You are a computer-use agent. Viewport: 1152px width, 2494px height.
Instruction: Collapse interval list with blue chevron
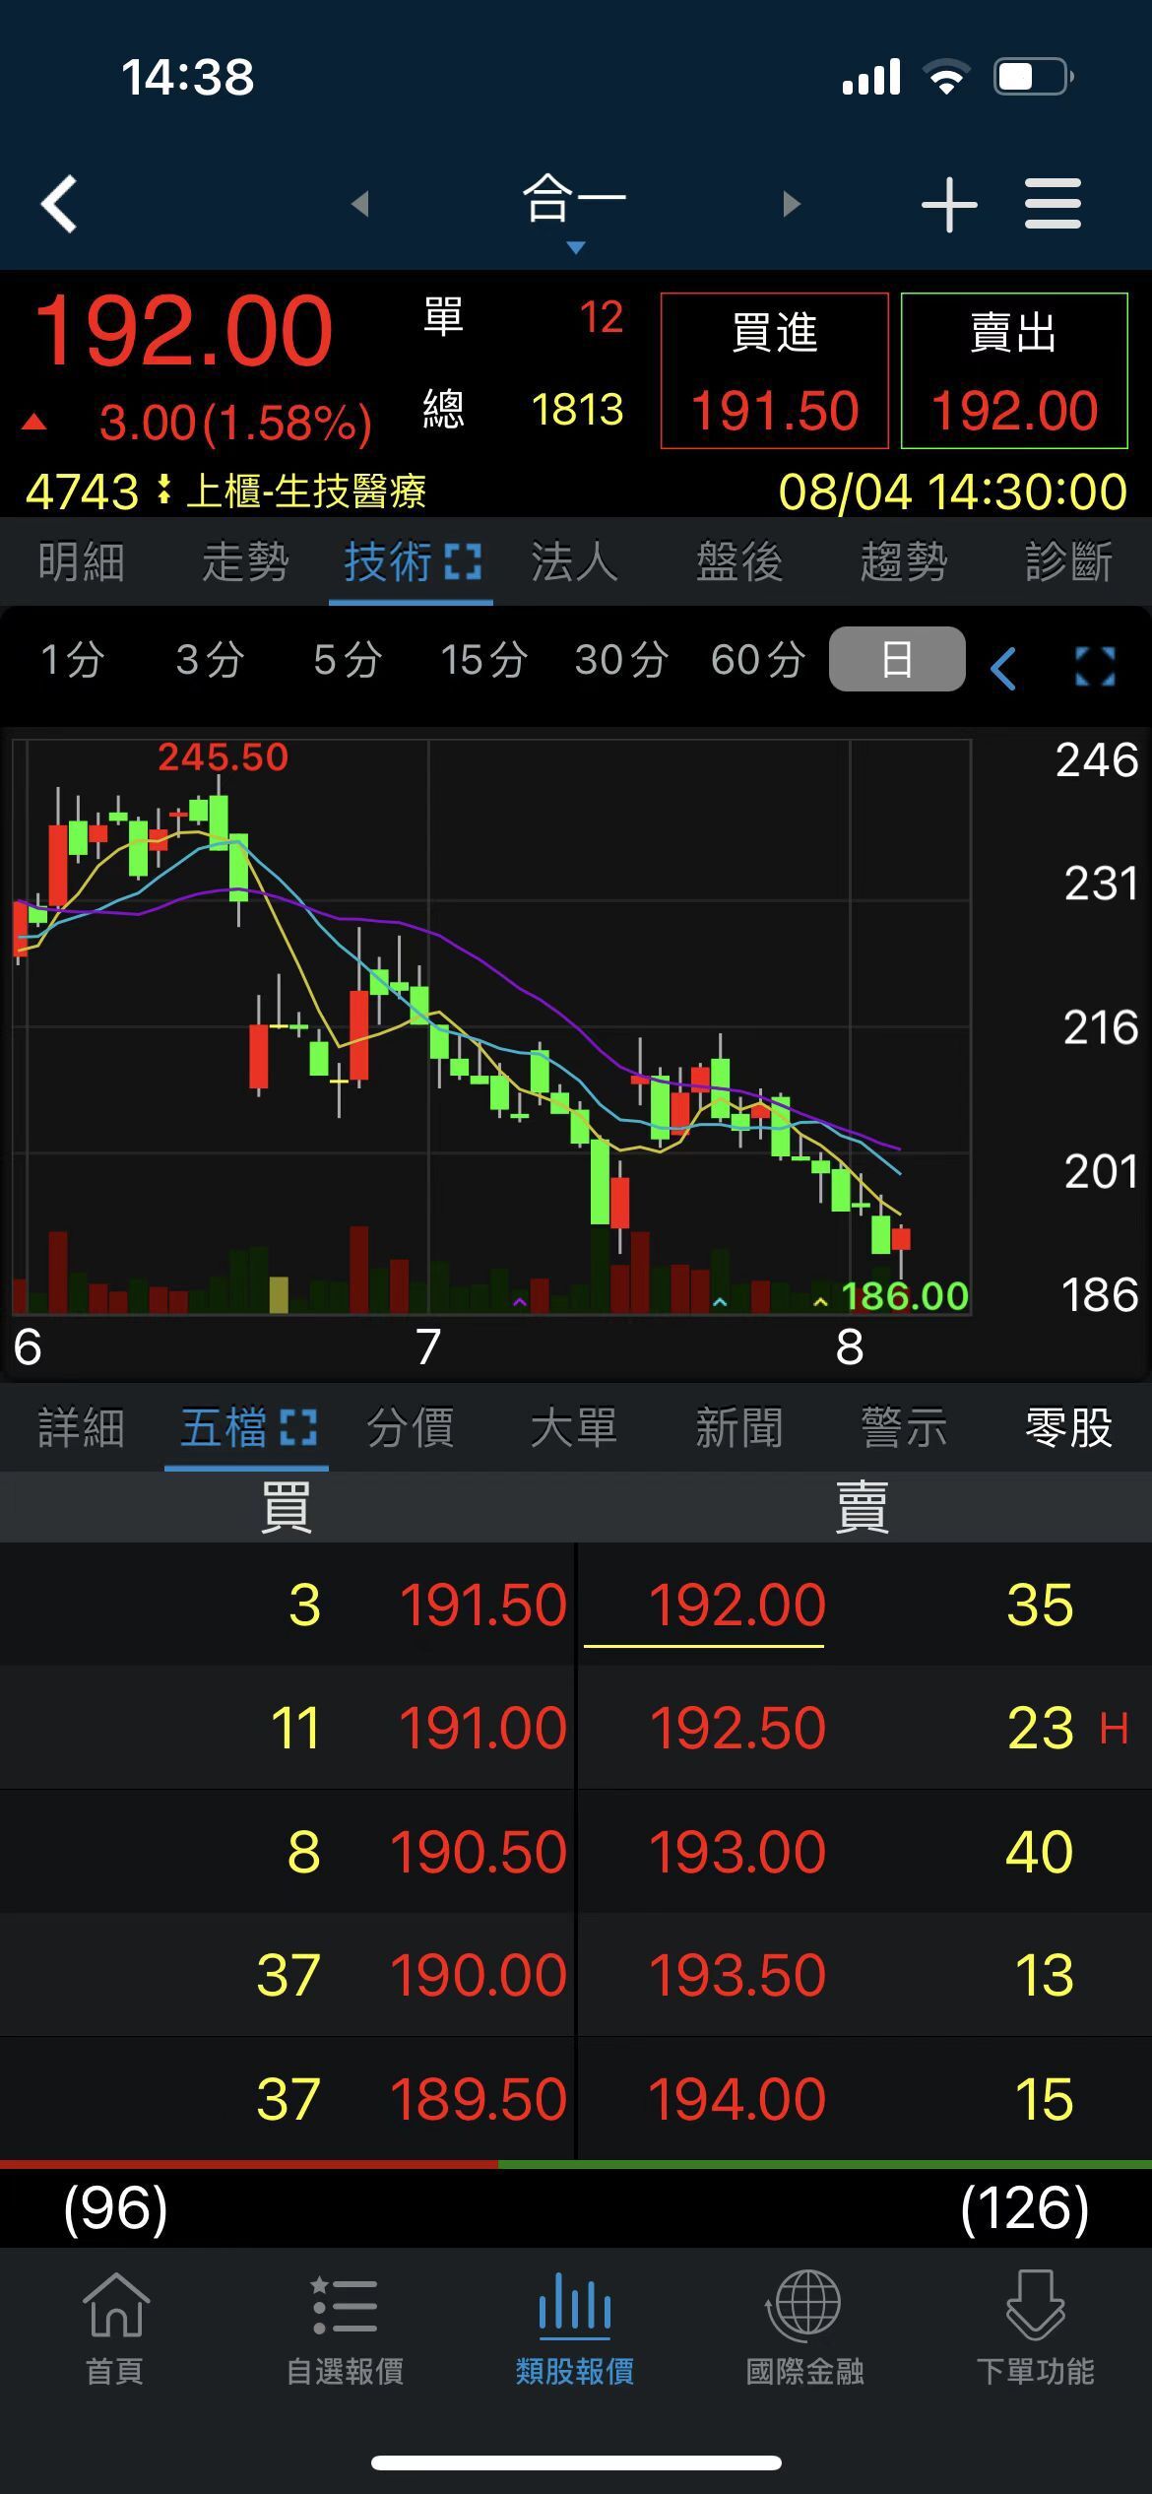pos(1003,670)
